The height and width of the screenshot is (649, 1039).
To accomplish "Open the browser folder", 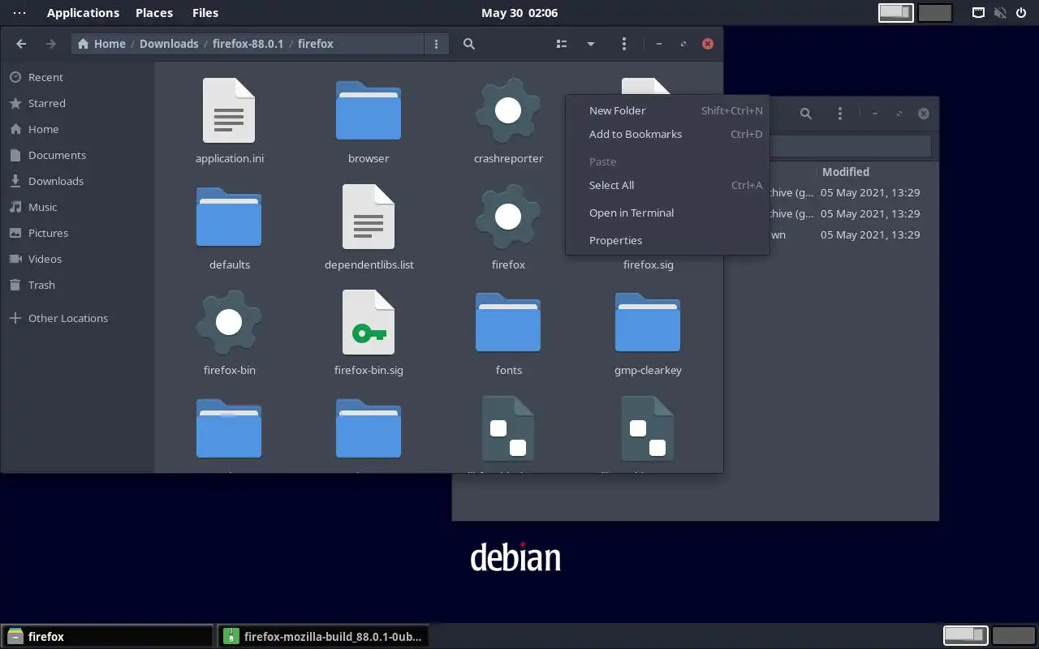I will [x=369, y=110].
